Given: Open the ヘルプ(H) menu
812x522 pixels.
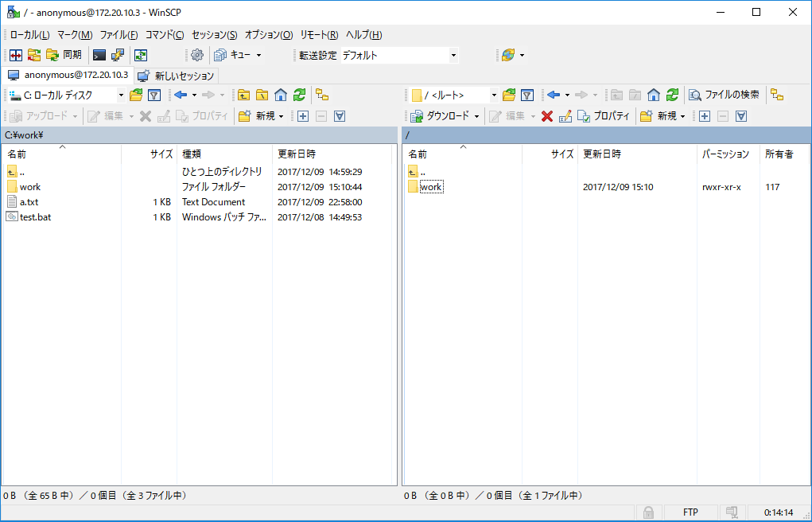Looking at the screenshot, I should tap(364, 35).
